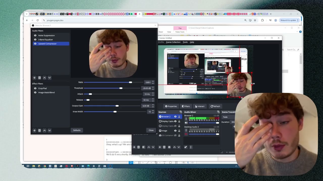
Task: Pop out the Audio Mixer dock
Action: [x=218, y=112]
